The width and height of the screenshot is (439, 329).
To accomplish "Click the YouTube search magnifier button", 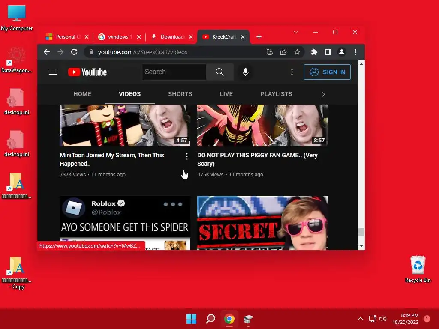I will coord(220,72).
